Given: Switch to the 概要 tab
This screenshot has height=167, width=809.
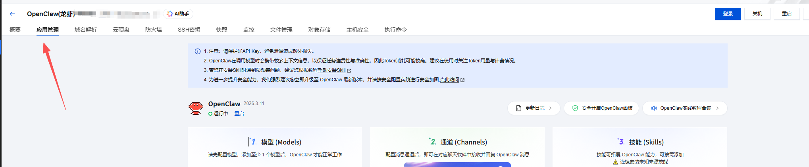Looking at the screenshot, I should click(15, 30).
